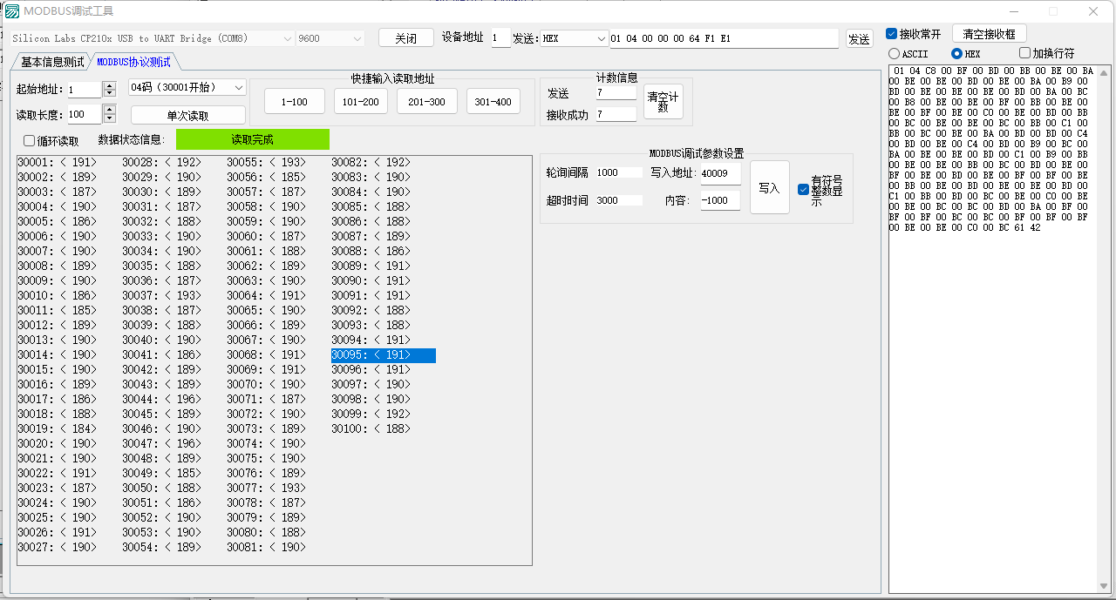Viewport: 1116px width, 600px height.
Task: Click the 起始地址 input field
Action: click(x=85, y=90)
